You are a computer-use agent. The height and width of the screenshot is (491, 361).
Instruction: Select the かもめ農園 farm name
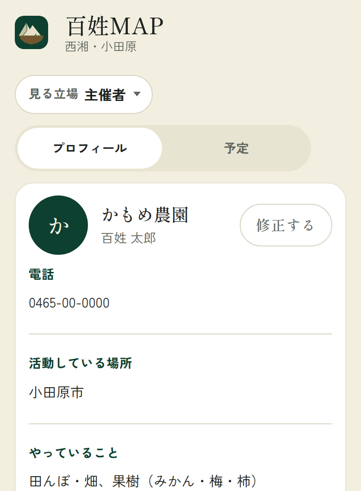click(x=145, y=215)
